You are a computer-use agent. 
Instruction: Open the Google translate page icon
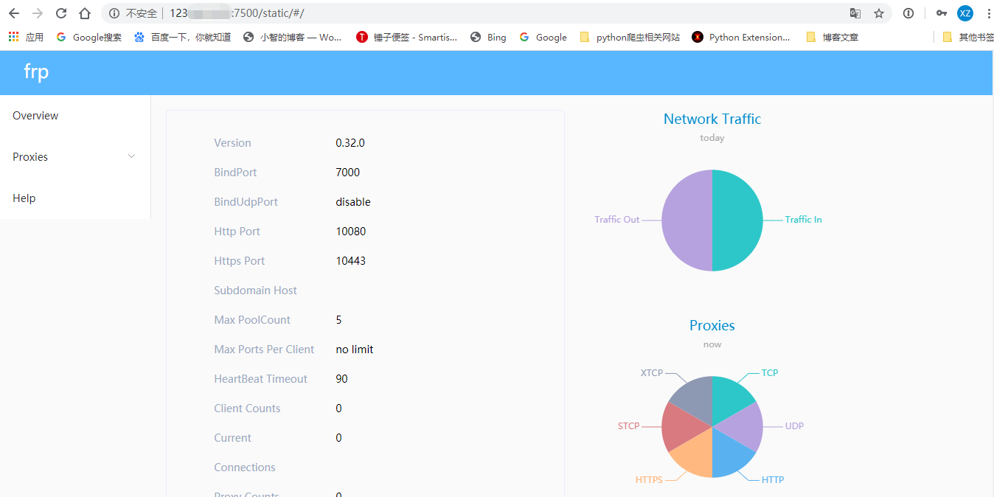coord(855,13)
